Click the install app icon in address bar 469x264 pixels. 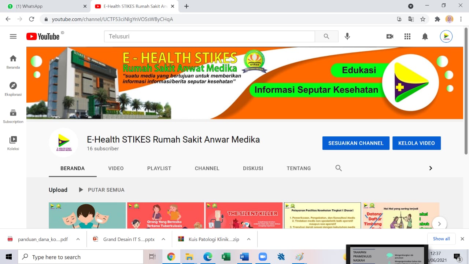(399, 19)
